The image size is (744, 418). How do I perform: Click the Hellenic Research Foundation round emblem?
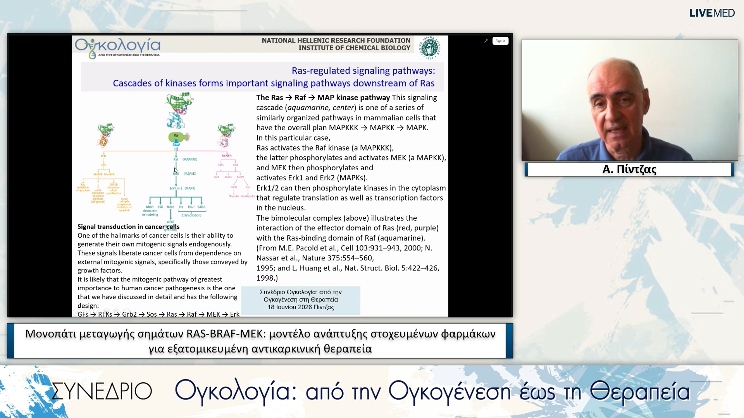click(430, 48)
